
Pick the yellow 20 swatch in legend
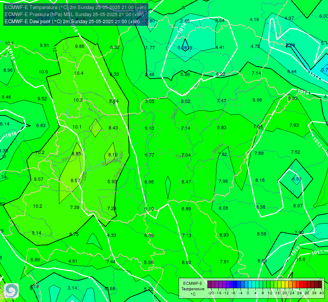(283, 285)
